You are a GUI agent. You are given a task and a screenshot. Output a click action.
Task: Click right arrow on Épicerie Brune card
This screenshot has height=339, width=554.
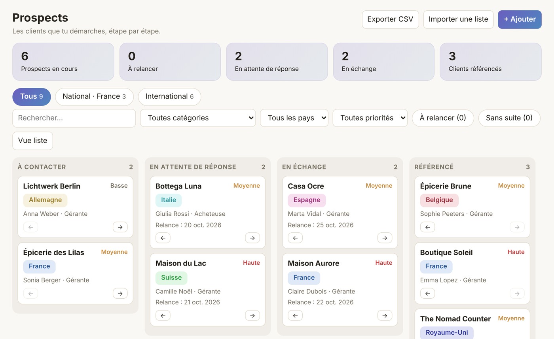(517, 227)
